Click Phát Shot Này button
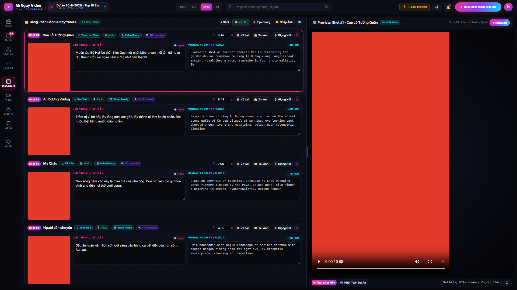Image resolution: width=517 pixels, height=290 pixels. coord(324,282)
